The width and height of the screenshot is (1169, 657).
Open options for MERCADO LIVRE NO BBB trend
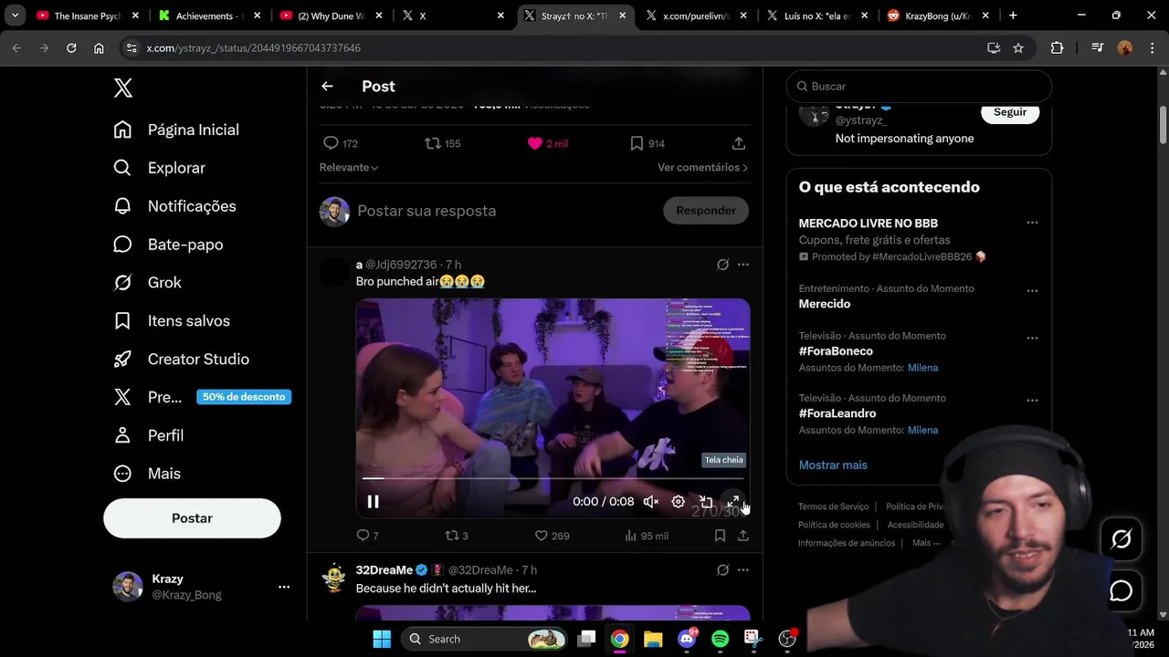pyautogui.click(x=1032, y=223)
